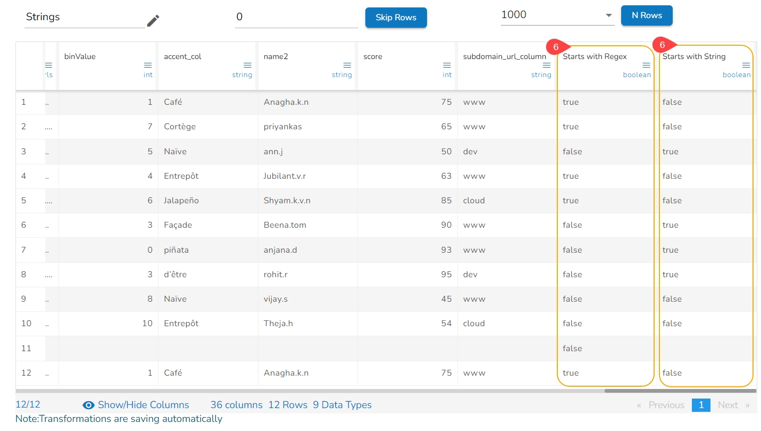Click the Skip Rows button

click(396, 18)
